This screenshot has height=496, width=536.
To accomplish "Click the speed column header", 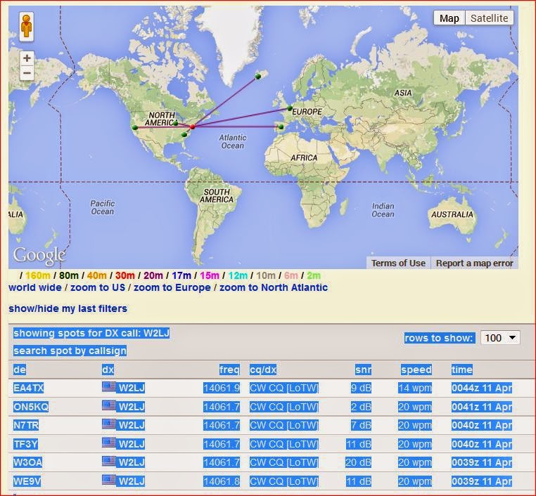I will 416,370.
